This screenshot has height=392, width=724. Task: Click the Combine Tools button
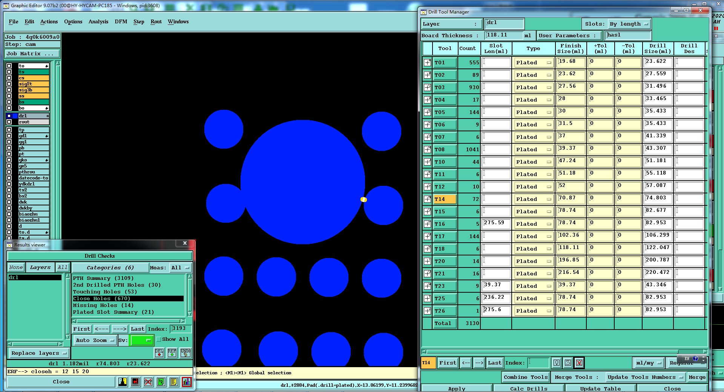[525, 377]
